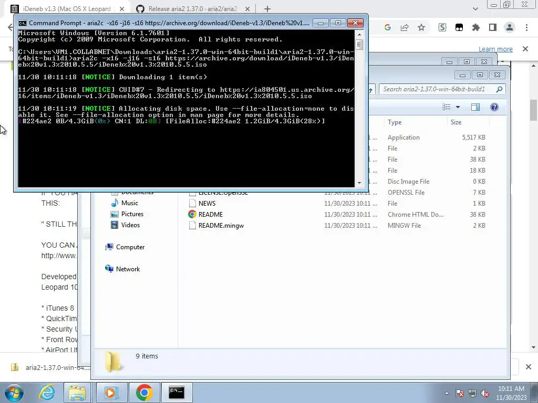Open Videos in the Explorer sidebar
The width and height of the screenshot is (538, 403).
pyautogui.click(x=130, y=225)
